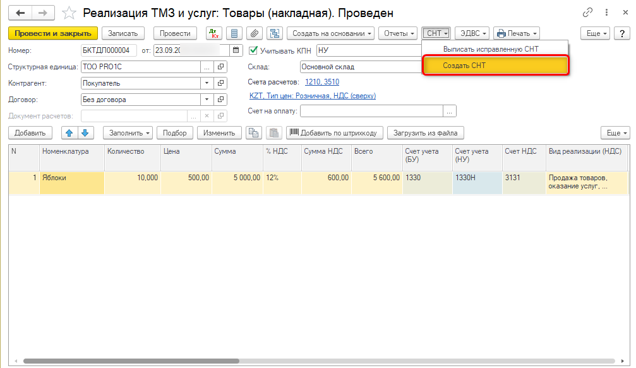Click the Счет на оплату input field

(x=371, y=112)
